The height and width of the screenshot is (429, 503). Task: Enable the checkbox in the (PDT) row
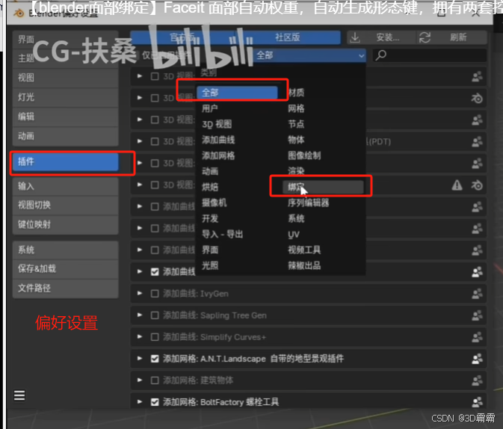click(x=155, y=141)
